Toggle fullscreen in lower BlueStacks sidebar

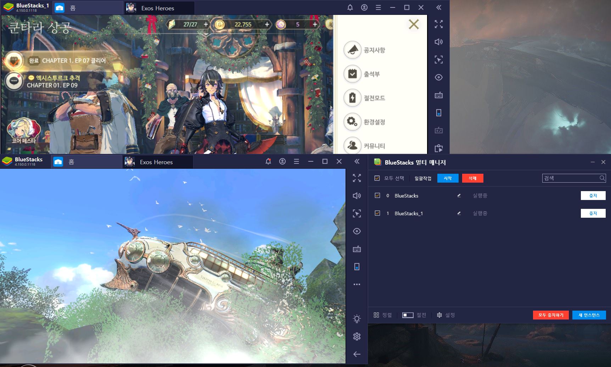[x=357, y=178]
